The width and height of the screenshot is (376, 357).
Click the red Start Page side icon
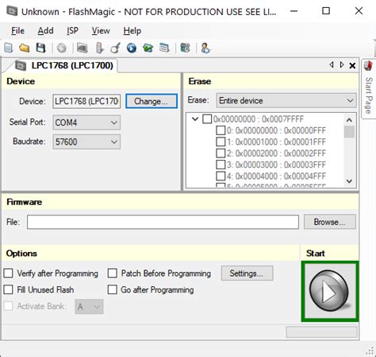pos(368,66)
